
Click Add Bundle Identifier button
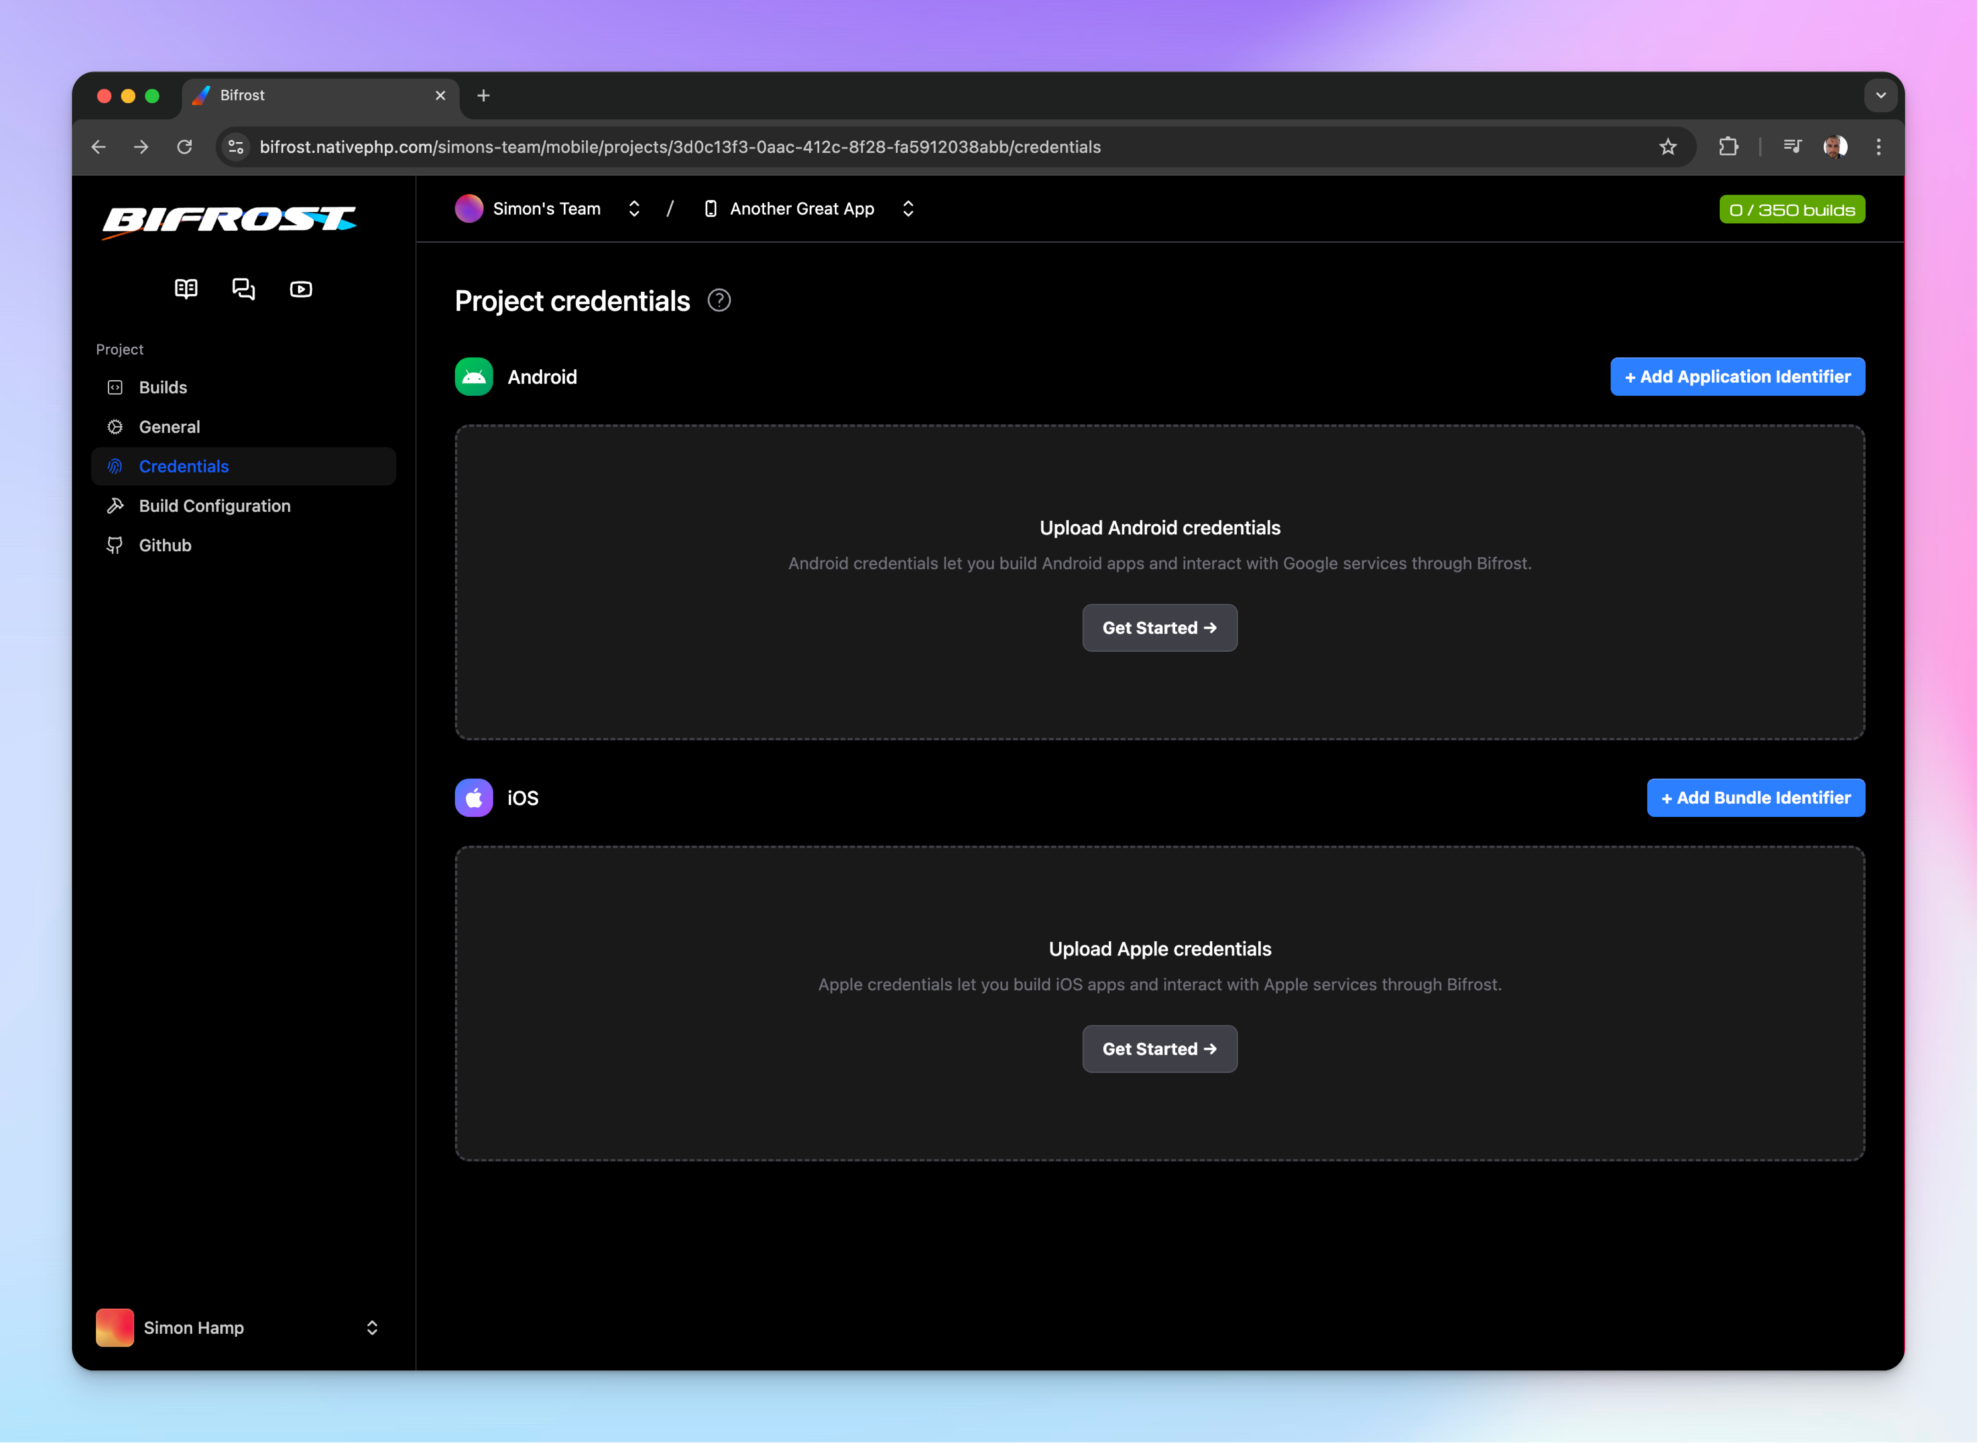coord(1757,798)
